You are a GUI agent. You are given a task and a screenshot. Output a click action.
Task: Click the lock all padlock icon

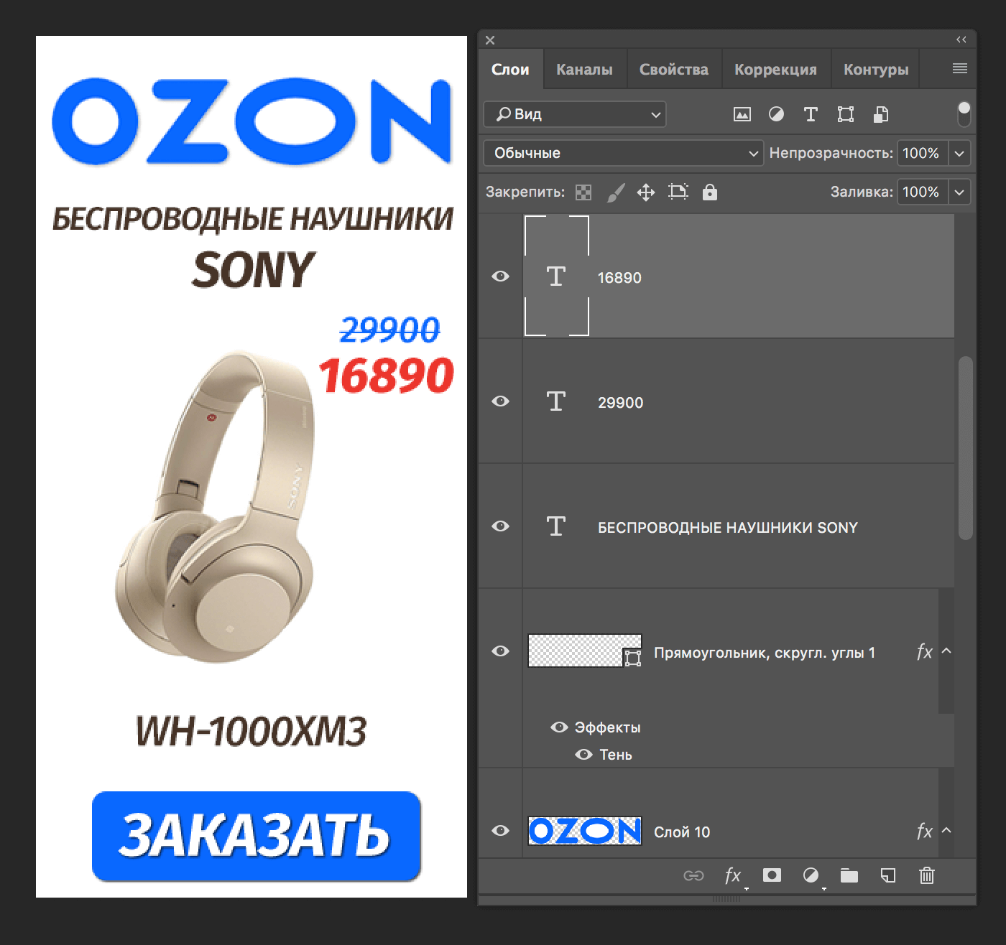click(710, 192)
